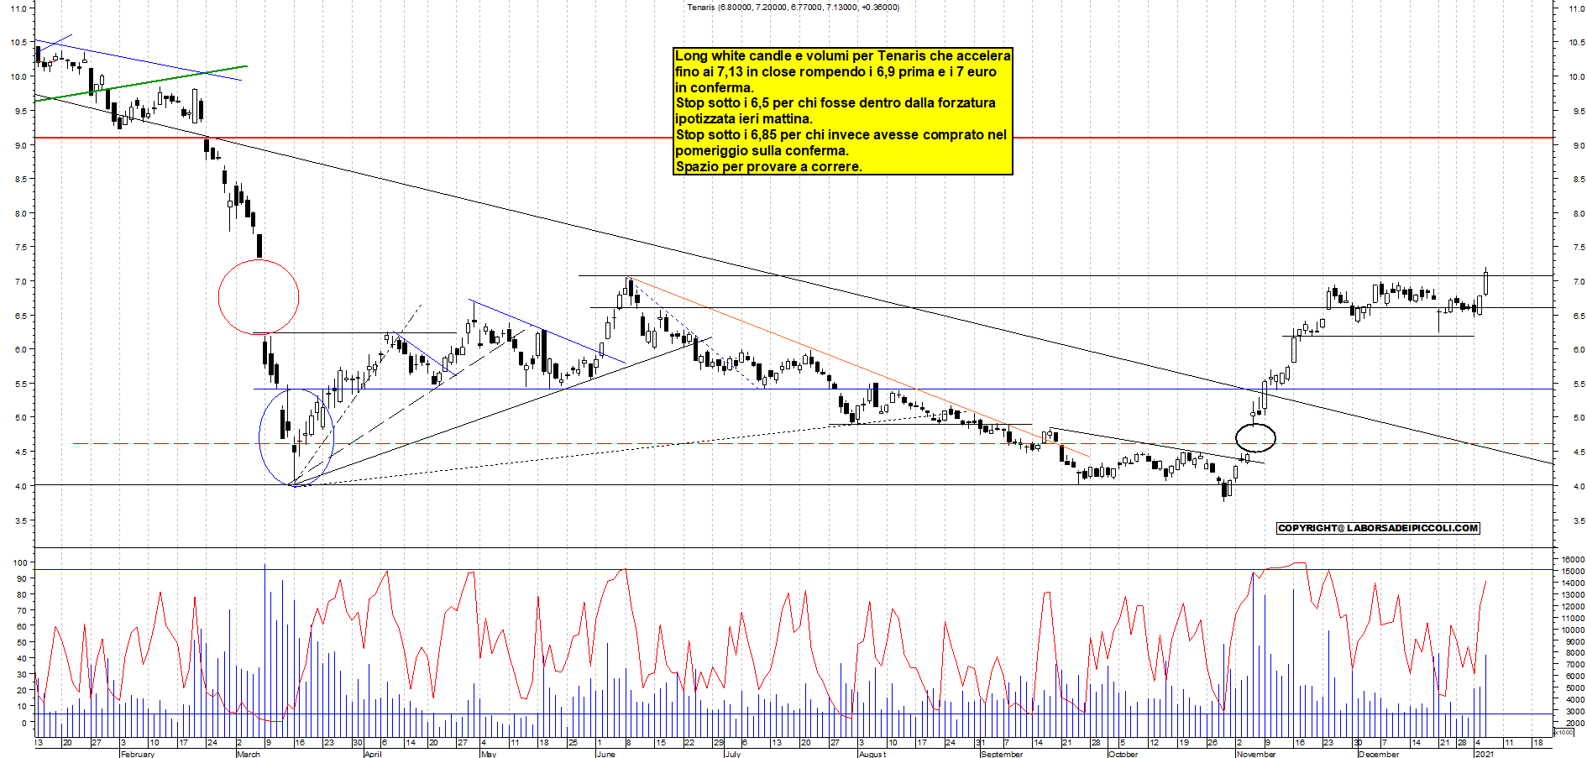1587x758 pixels.
Task: Select 9000 on the volume scale
Action: click(1575, 641)
